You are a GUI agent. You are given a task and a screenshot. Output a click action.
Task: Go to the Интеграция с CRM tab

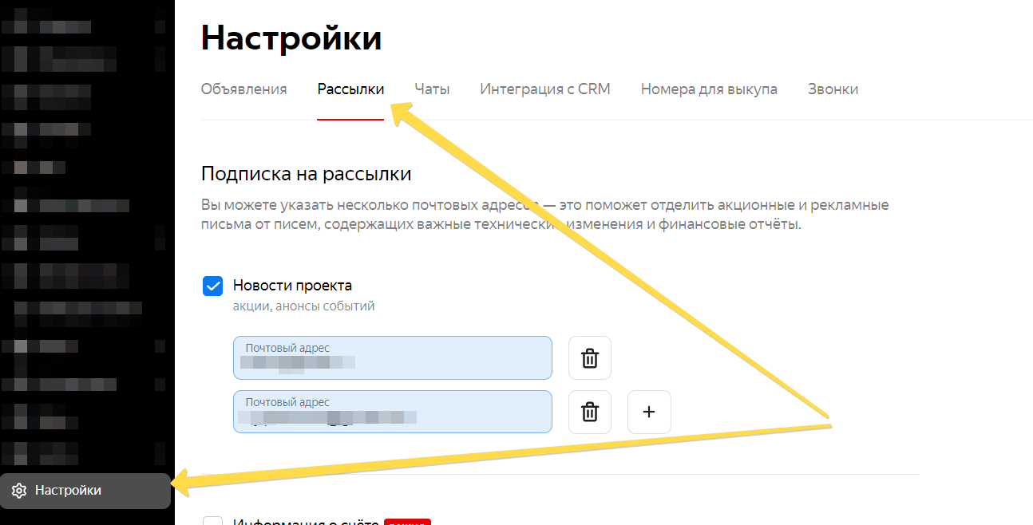pyautogui.click(x=545, y=89)
